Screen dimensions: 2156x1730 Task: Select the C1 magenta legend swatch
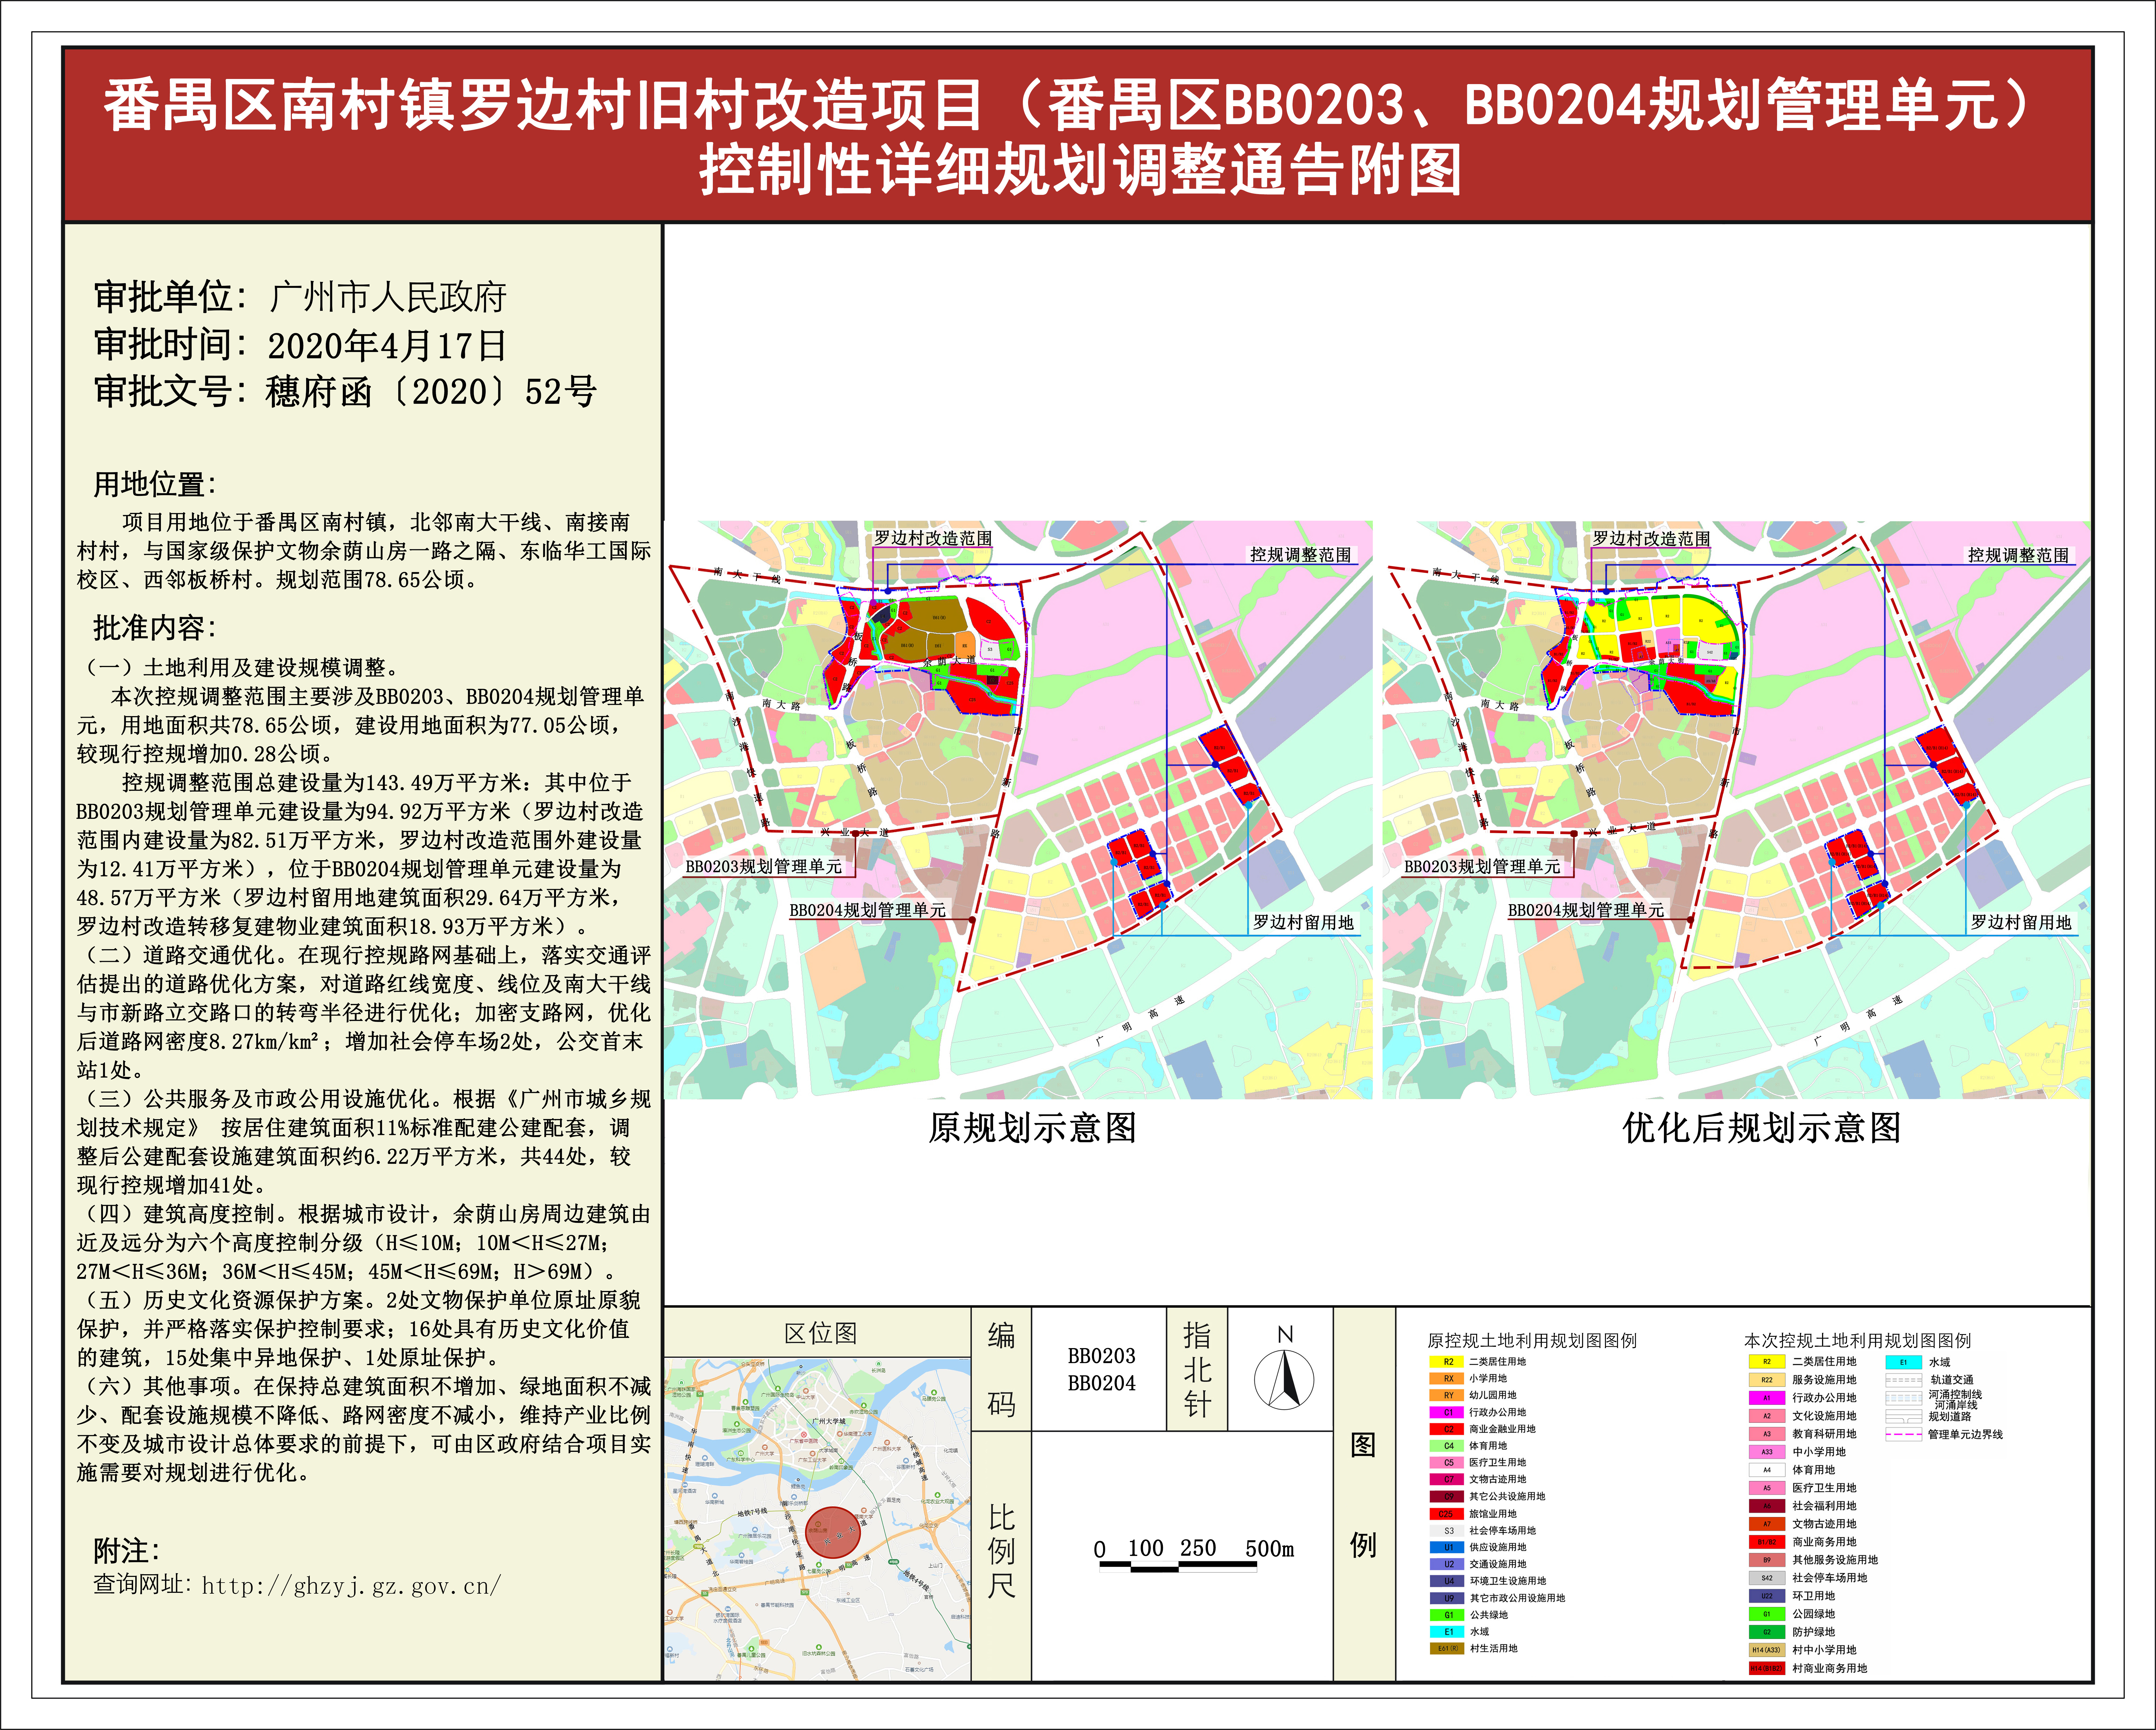(1447, 1412)
